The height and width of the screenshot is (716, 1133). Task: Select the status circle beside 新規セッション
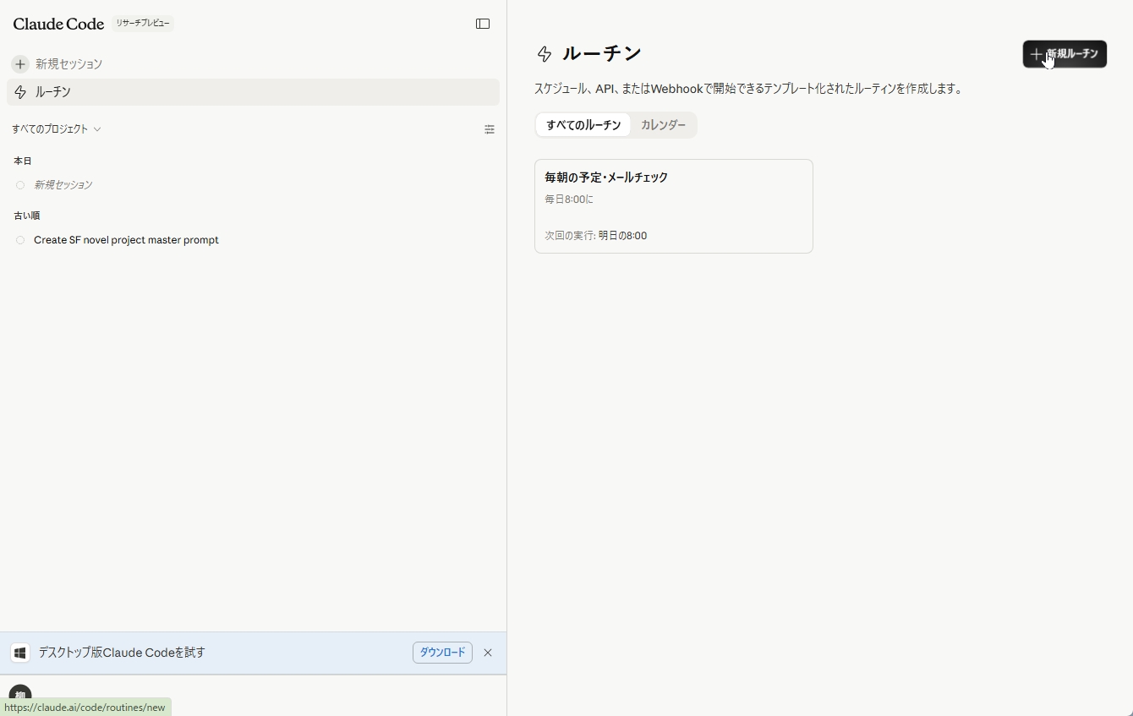(19, 184)
